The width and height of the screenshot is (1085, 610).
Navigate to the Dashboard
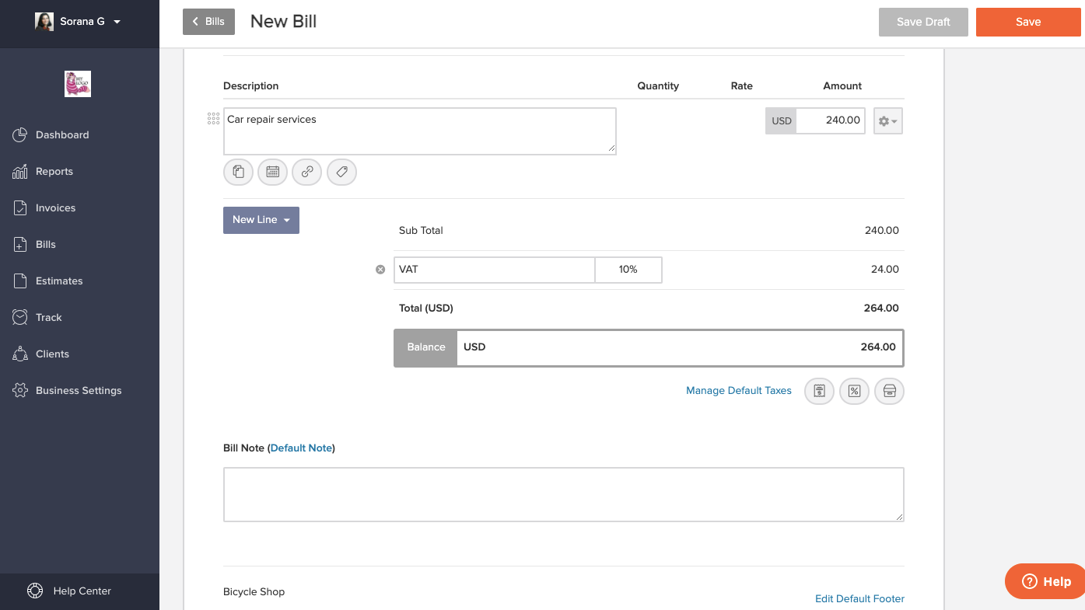tap(61, 135)
